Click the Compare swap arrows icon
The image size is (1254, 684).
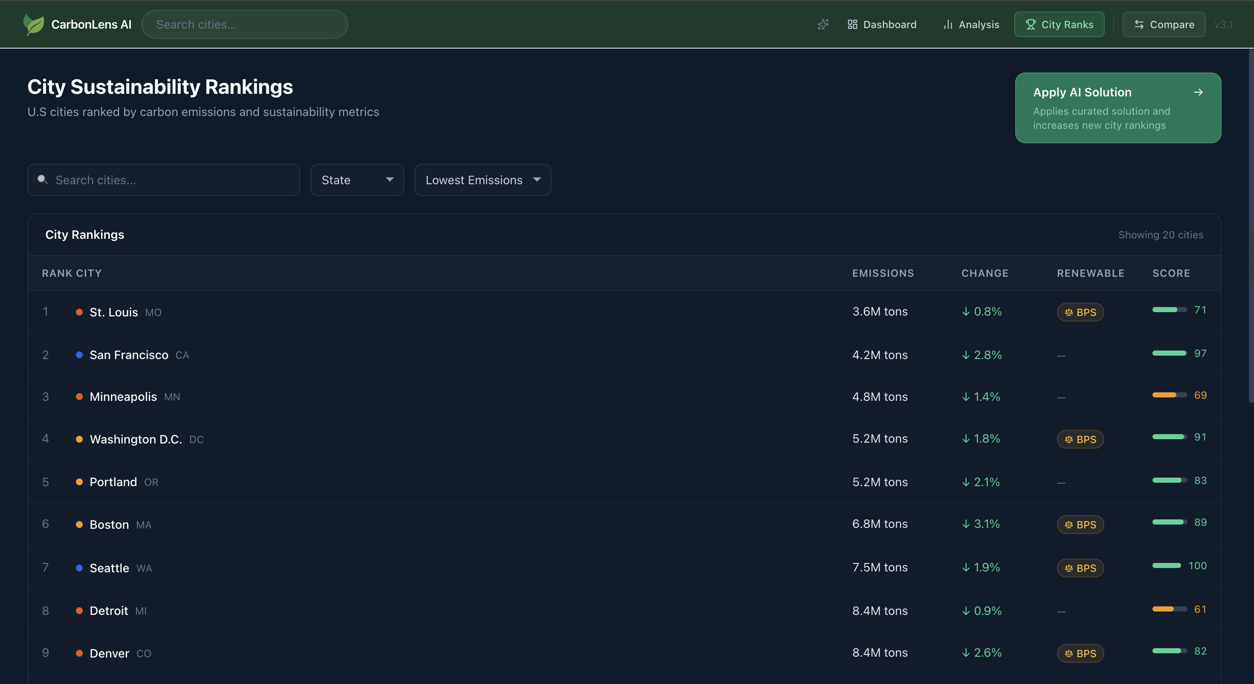1139,24
